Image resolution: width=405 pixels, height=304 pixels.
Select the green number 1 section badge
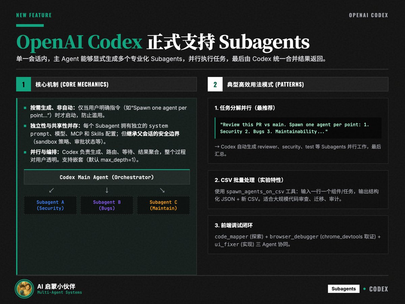[x=23, y=84]
